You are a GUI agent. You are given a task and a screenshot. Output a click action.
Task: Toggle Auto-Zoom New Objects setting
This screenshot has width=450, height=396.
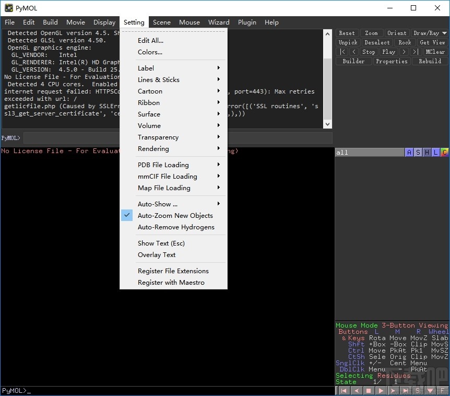point(175,216)
